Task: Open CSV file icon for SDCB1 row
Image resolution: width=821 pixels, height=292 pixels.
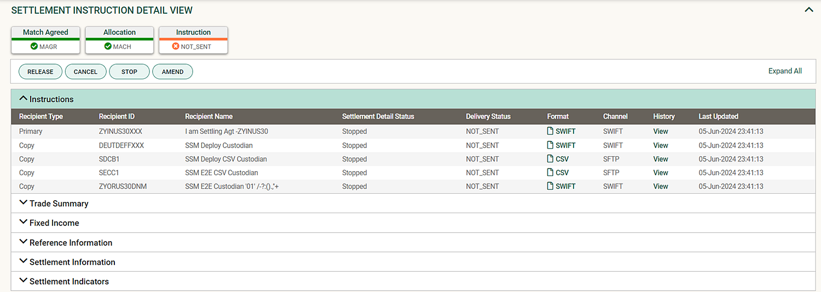Action: click(x=551, y=159)
